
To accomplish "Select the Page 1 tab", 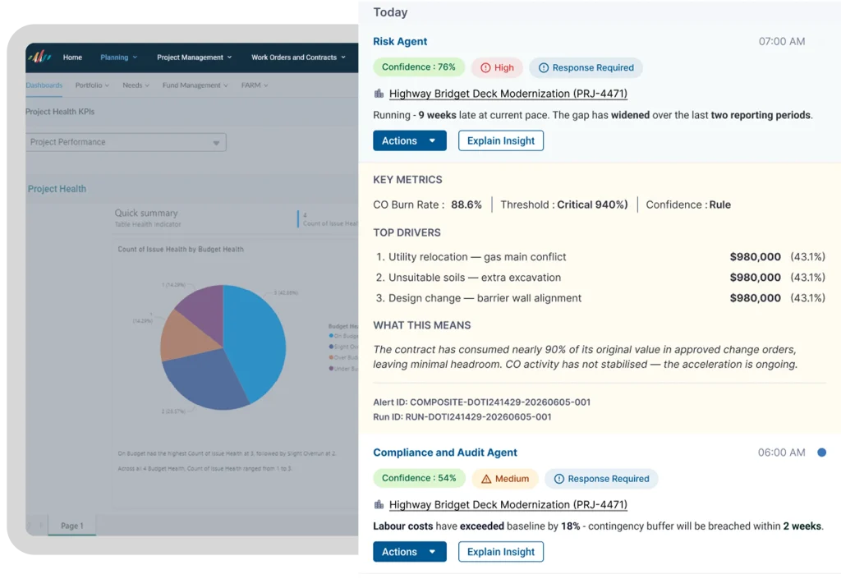I will [x=72, y=526].
